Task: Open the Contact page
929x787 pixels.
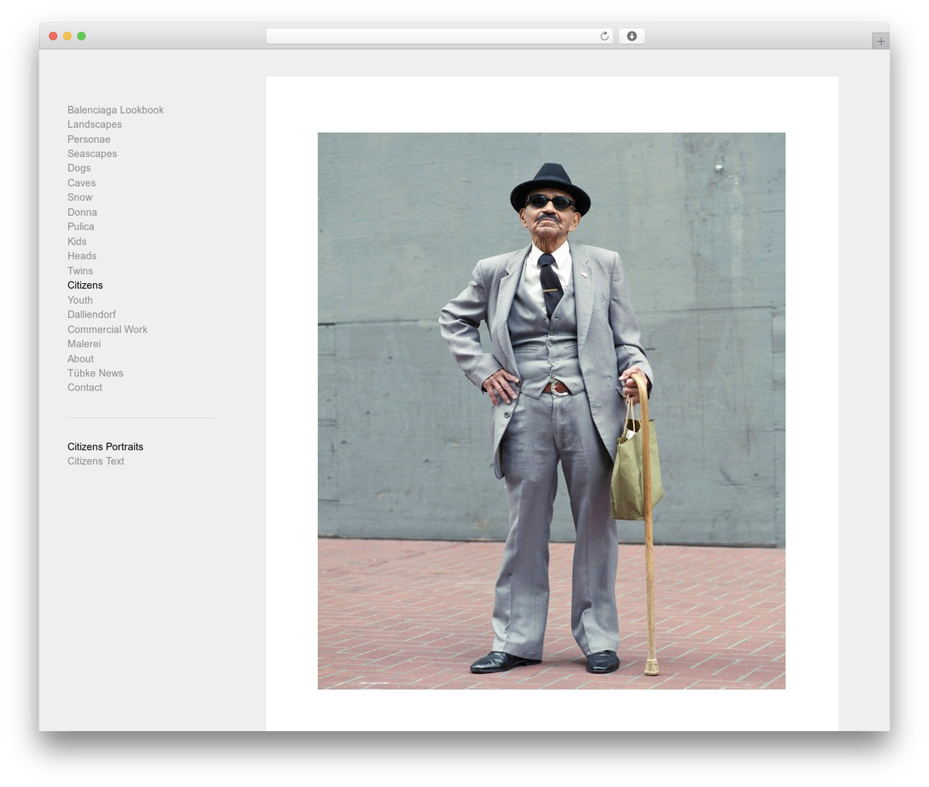Action: 85,388
